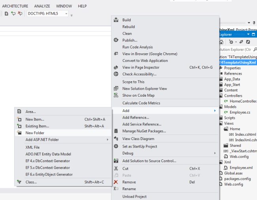Open the ARCHITECTURE menu
Viewport: 257px width, 200px height.
coord(15,6)
